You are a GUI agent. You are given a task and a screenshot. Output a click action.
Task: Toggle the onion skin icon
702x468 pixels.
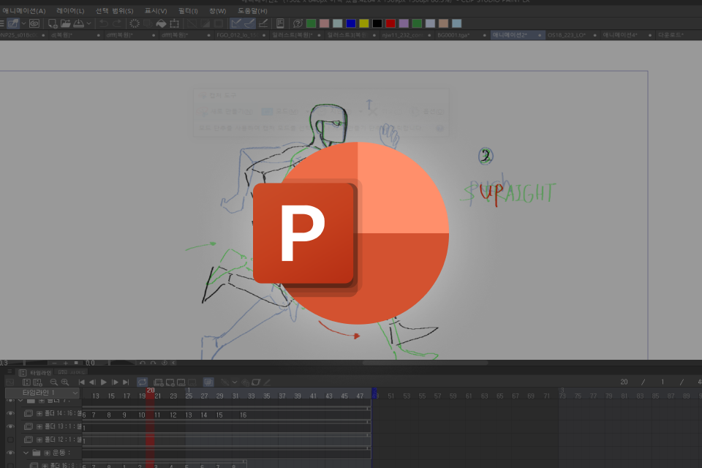click(x=208, y=382)
